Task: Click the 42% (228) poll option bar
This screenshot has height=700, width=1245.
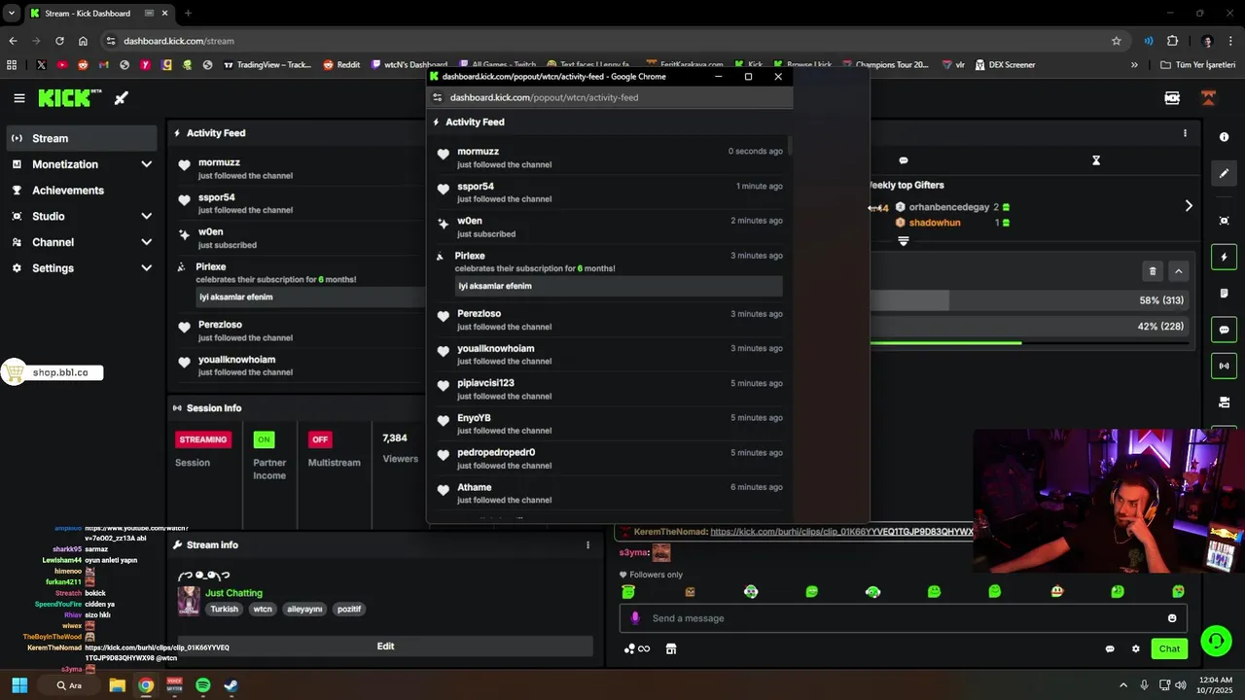Action: [1029, 327]
